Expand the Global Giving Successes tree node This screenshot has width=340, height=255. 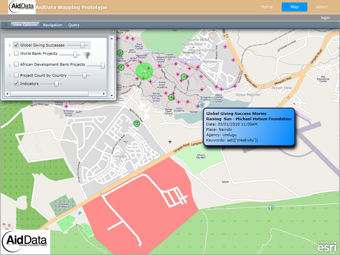coord(10,45)
